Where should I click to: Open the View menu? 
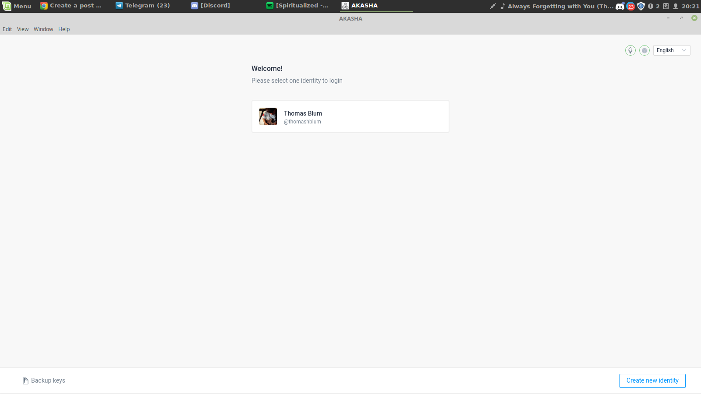pos(23,29)
